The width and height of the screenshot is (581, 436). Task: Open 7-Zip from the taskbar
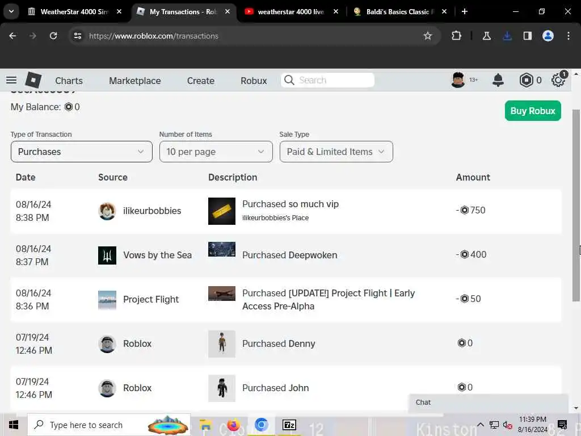[x=289, y=425]
